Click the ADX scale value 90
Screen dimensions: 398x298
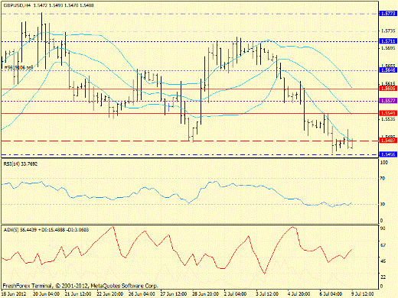383,228
